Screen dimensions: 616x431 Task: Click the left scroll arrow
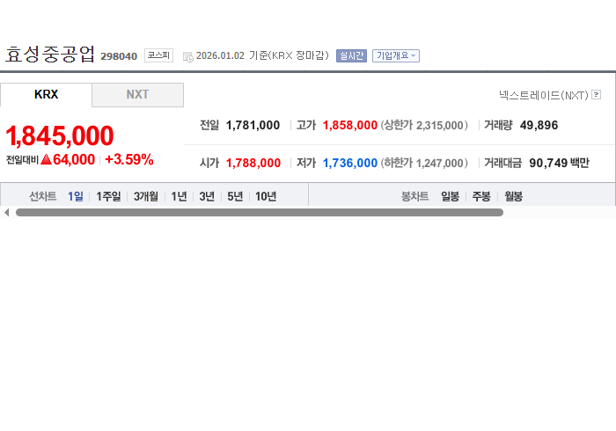click(7, 212)
